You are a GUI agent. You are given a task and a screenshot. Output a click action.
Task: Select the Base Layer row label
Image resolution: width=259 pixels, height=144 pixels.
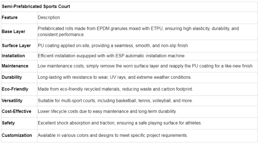pyautogui.click(x=14, y=31)
